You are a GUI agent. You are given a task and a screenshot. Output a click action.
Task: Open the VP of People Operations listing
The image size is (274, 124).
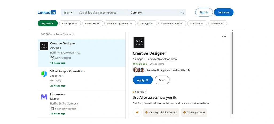tap(82, 78)
